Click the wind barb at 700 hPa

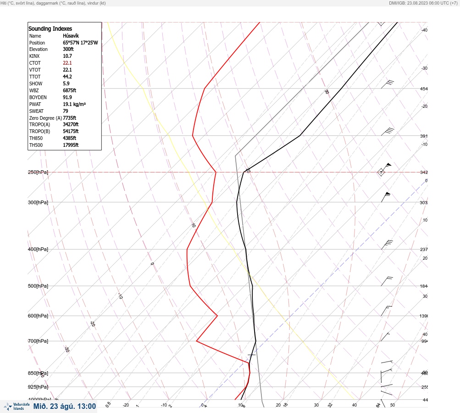point(385,337)
